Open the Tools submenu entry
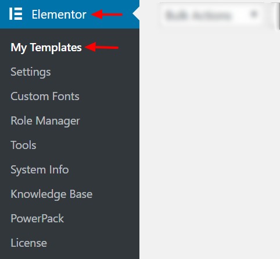This screenshot has height=259, width=280. click(x=23, y=145)
